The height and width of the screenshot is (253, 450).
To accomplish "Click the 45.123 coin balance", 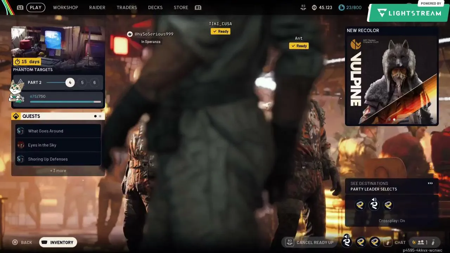I will 326,7.
